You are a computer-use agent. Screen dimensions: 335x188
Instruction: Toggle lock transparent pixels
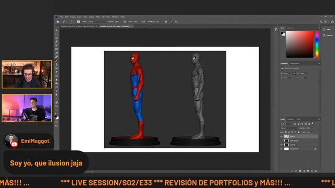(286, 132)
